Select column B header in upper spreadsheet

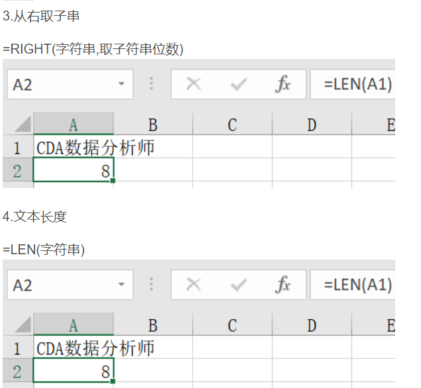[152, 124]
